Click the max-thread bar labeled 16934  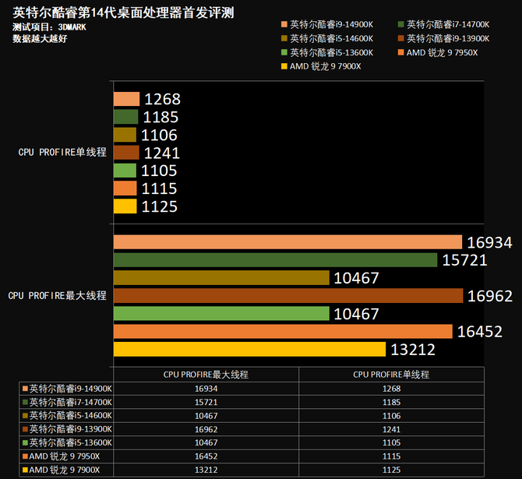tap(288, 242)
